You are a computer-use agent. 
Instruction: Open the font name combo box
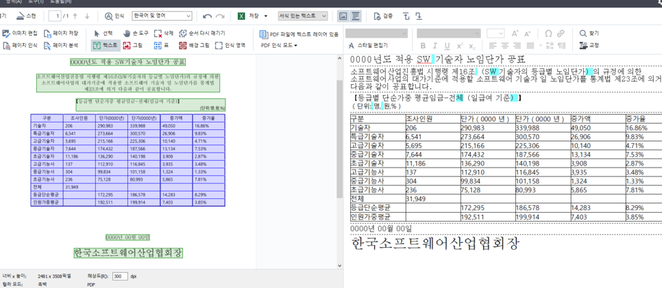point(449,34)
